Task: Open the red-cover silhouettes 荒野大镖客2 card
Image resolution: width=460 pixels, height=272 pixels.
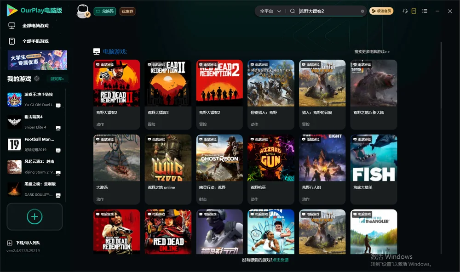Action: click(219, 94)
